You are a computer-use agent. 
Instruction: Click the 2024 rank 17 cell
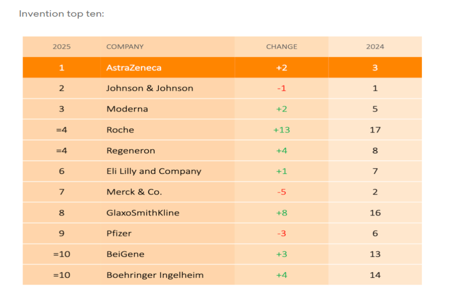tap(375, 130)
